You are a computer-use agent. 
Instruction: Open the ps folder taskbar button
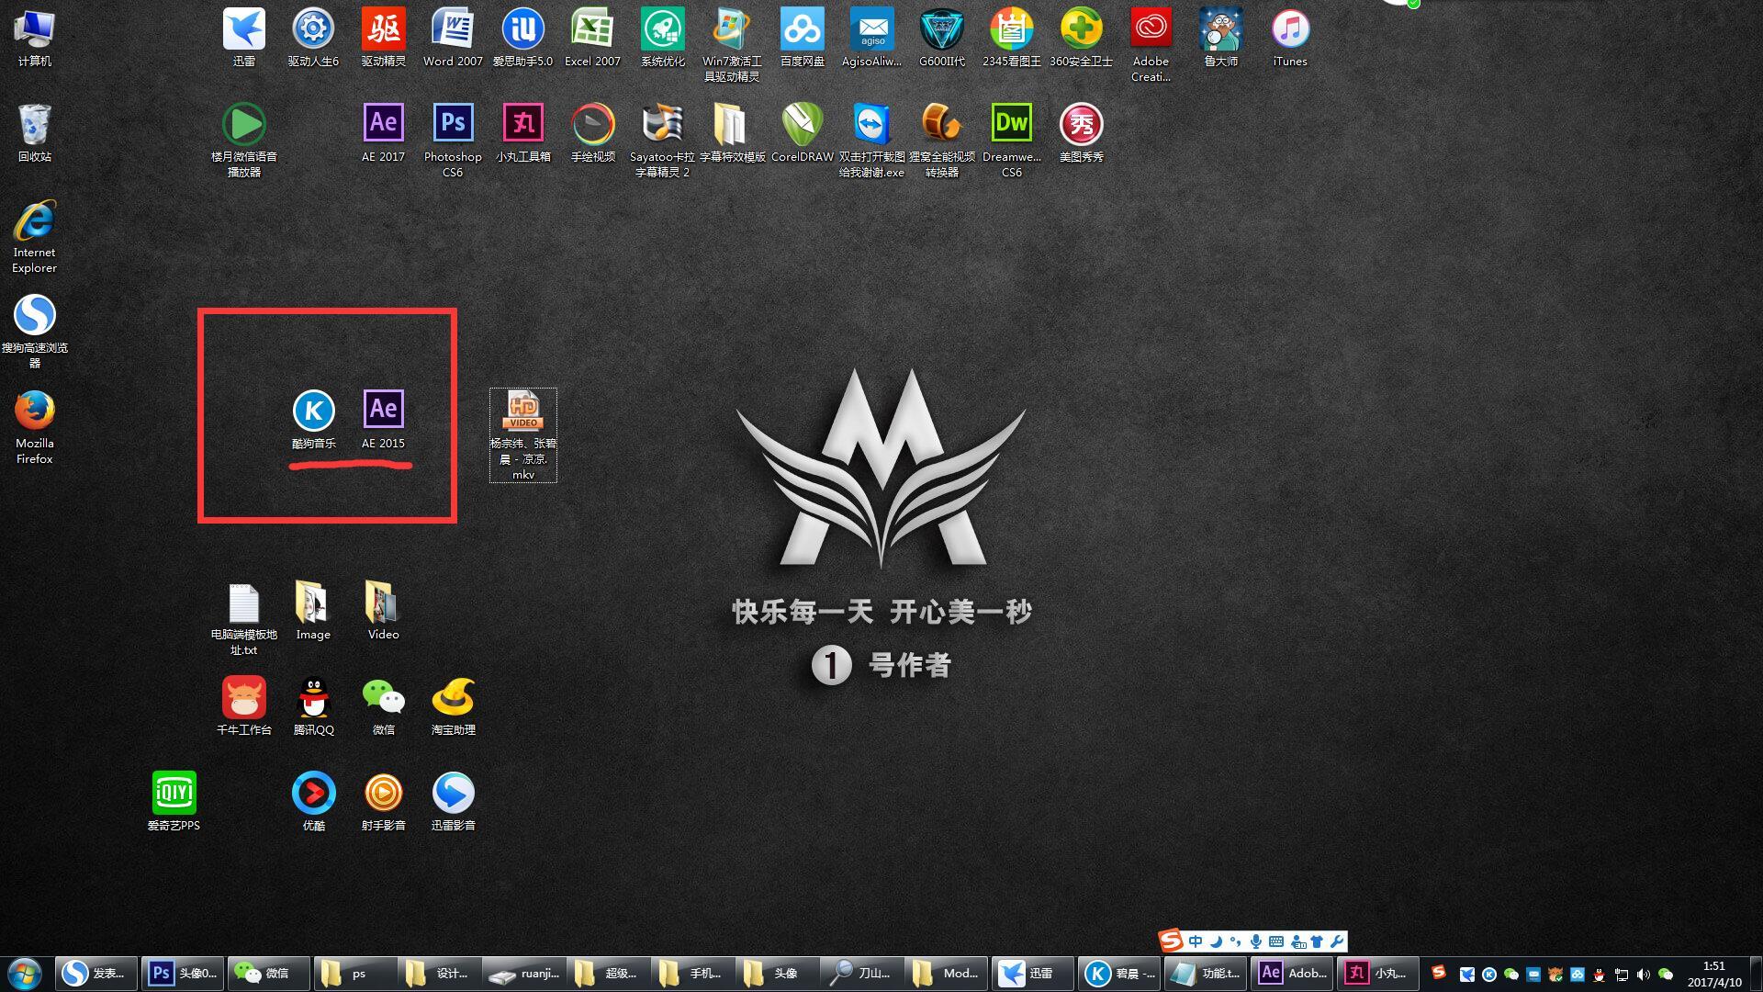tap(355, 974)
